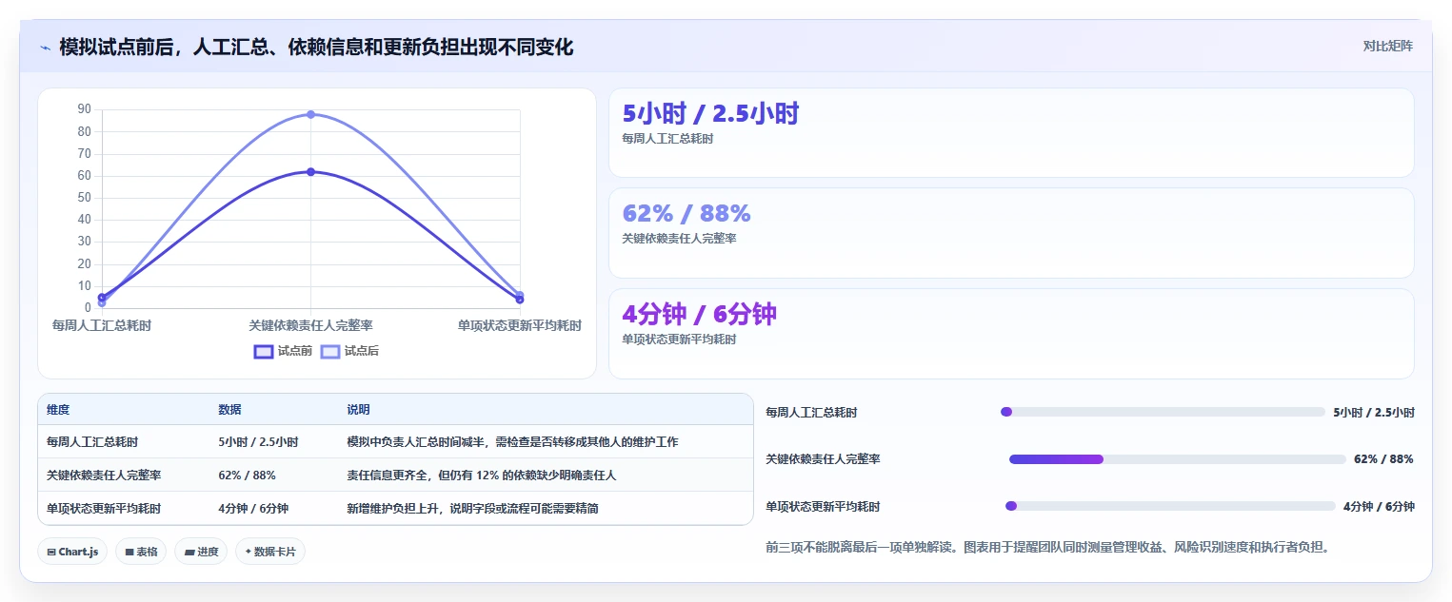Click the 62 data point on the 试点前 line
This screenshot has height=602, width=1452.
pyautogui.click(x=310, y=172)
